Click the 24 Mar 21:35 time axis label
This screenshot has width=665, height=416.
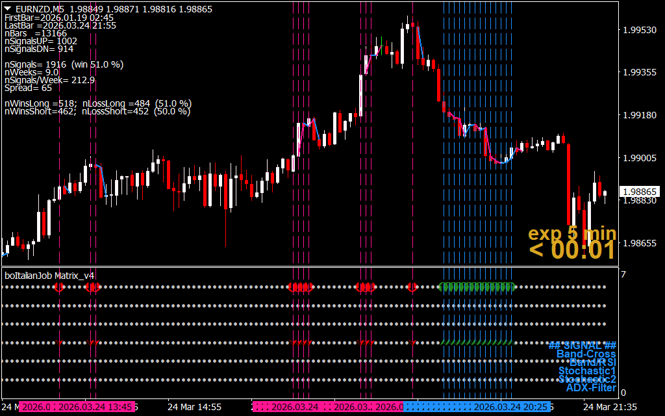click(610, 407)
